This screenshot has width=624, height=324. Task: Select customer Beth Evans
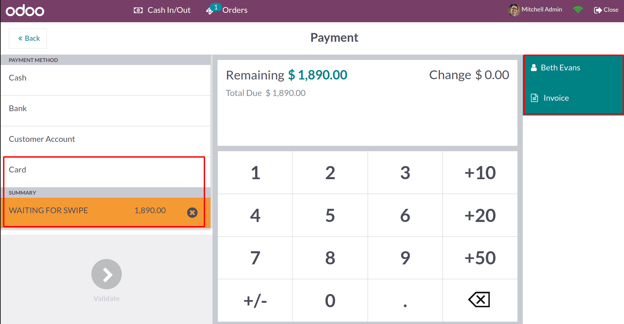pos(560,68)
